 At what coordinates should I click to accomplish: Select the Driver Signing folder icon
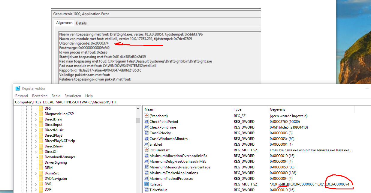coord(41,162)
